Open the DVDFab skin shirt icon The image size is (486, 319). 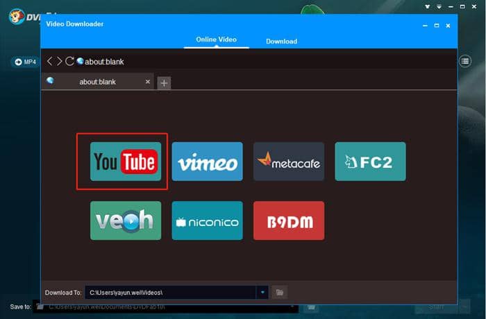coord(428,6)
